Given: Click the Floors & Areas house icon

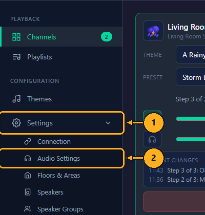Looking at the screenshot, I should (28, 175).
